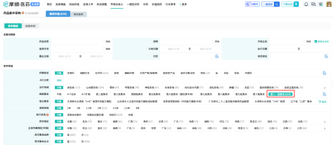Click the magnifier search icon button

coord(277,4)
